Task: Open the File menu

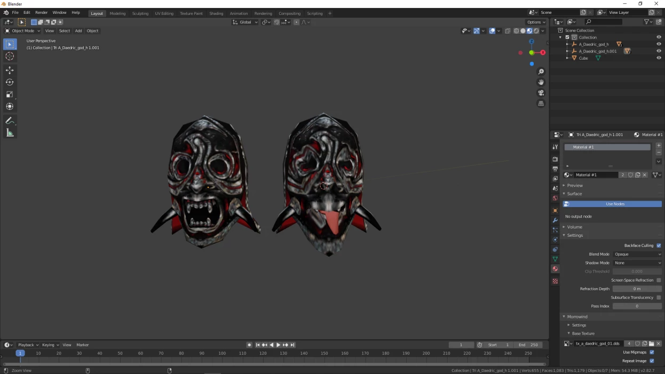Action: point(15,13)
